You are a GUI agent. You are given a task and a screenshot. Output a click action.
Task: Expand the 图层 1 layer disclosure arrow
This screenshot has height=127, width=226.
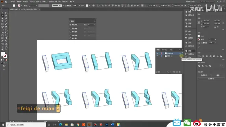point(163,56)
